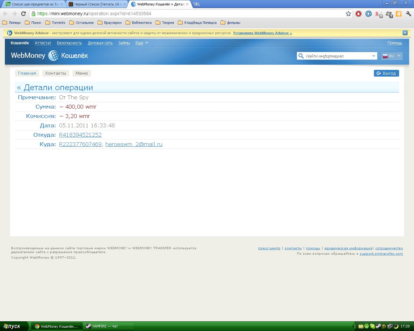Bookmark this page with the star icon

pos(348,14)
